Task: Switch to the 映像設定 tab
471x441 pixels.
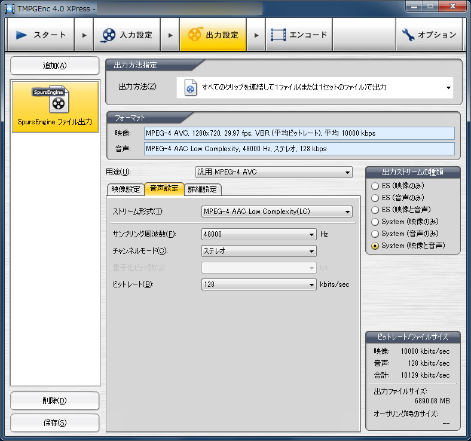Action: click(x=126, y=189)
